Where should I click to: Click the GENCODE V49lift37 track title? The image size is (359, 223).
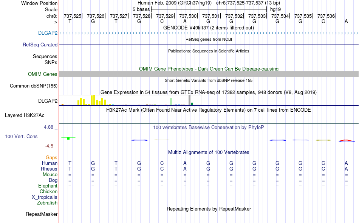tap(209, 28)
